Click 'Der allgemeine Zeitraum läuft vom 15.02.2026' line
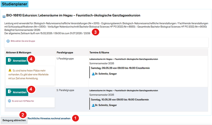This screenshot has height=125, width=212. (47, 33)
